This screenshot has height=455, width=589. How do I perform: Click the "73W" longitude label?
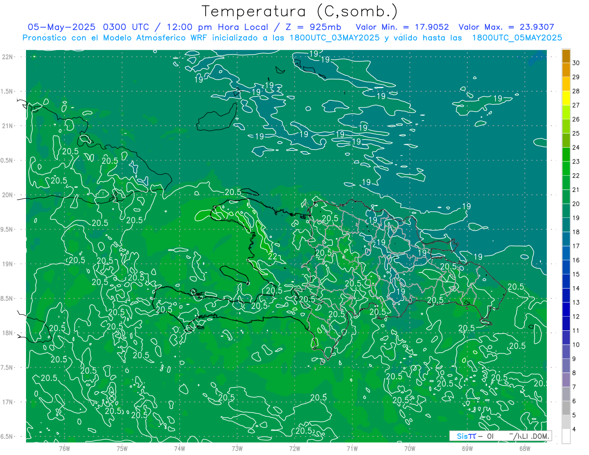click(237, 448)
